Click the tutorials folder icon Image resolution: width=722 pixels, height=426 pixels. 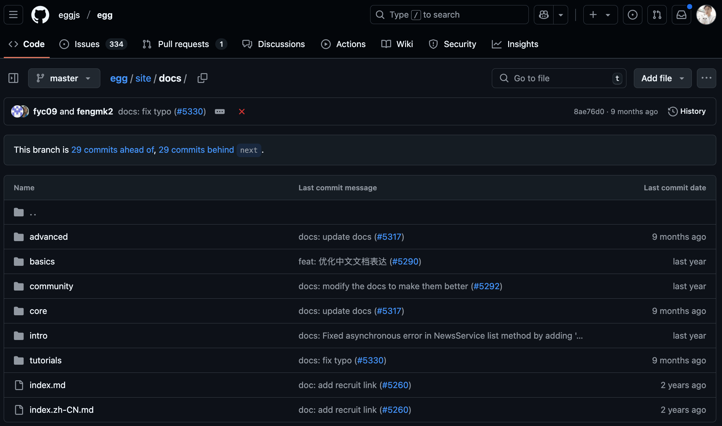coord(19,360)
